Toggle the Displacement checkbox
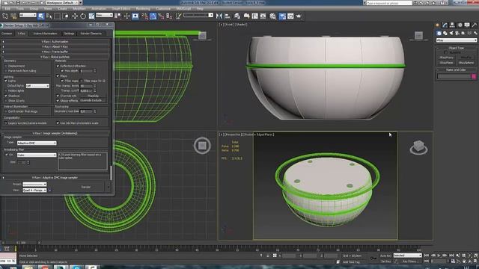The image size is (479, 269). [x=6, y=66]
